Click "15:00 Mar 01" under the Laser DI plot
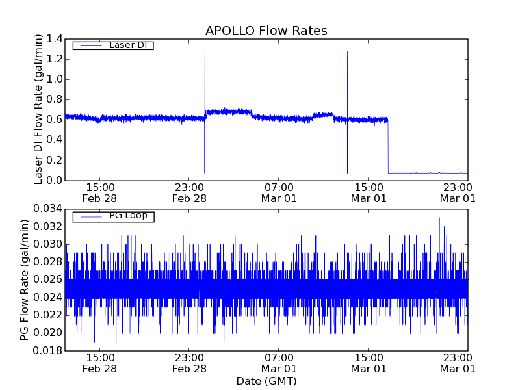Image resolution: width=520 pixels, height=390 pixels. tap(369, 193)
